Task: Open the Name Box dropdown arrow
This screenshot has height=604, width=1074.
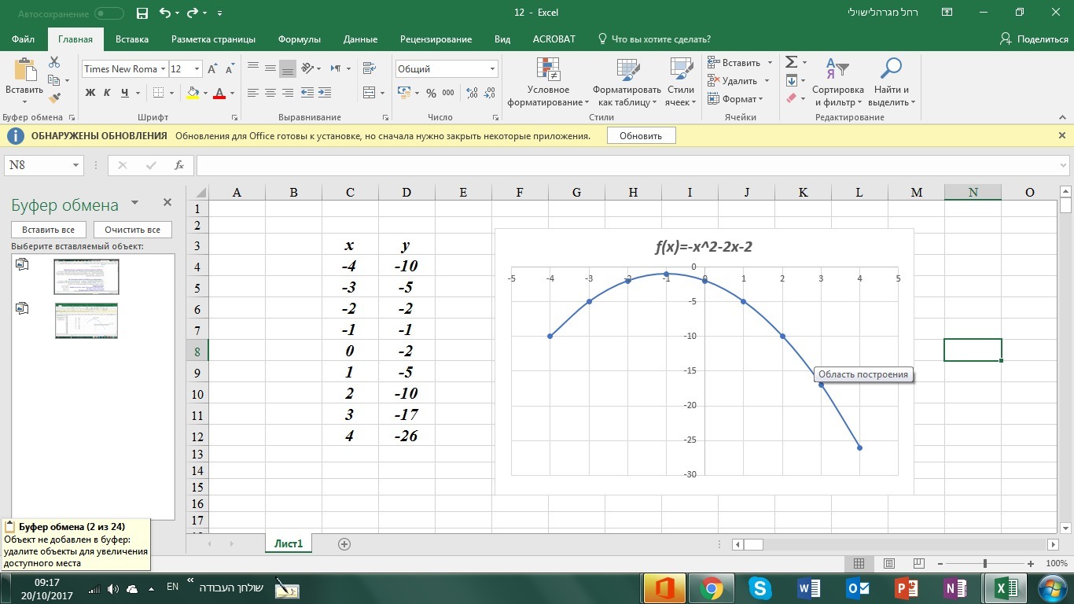Action: point(76,165)
